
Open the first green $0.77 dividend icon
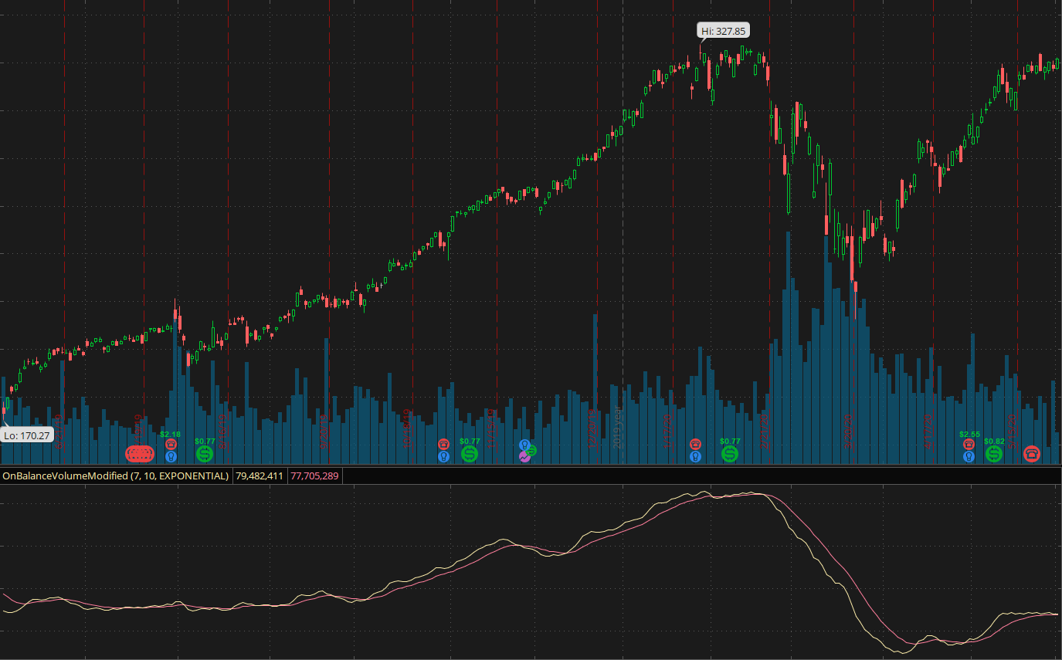(205, 454)
